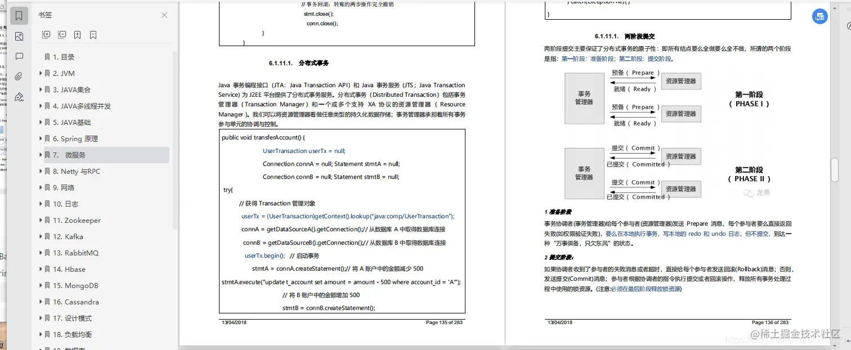Close the 书签 bookmarks panel
This screenshot has width=851, height=350.
[164, 15]
